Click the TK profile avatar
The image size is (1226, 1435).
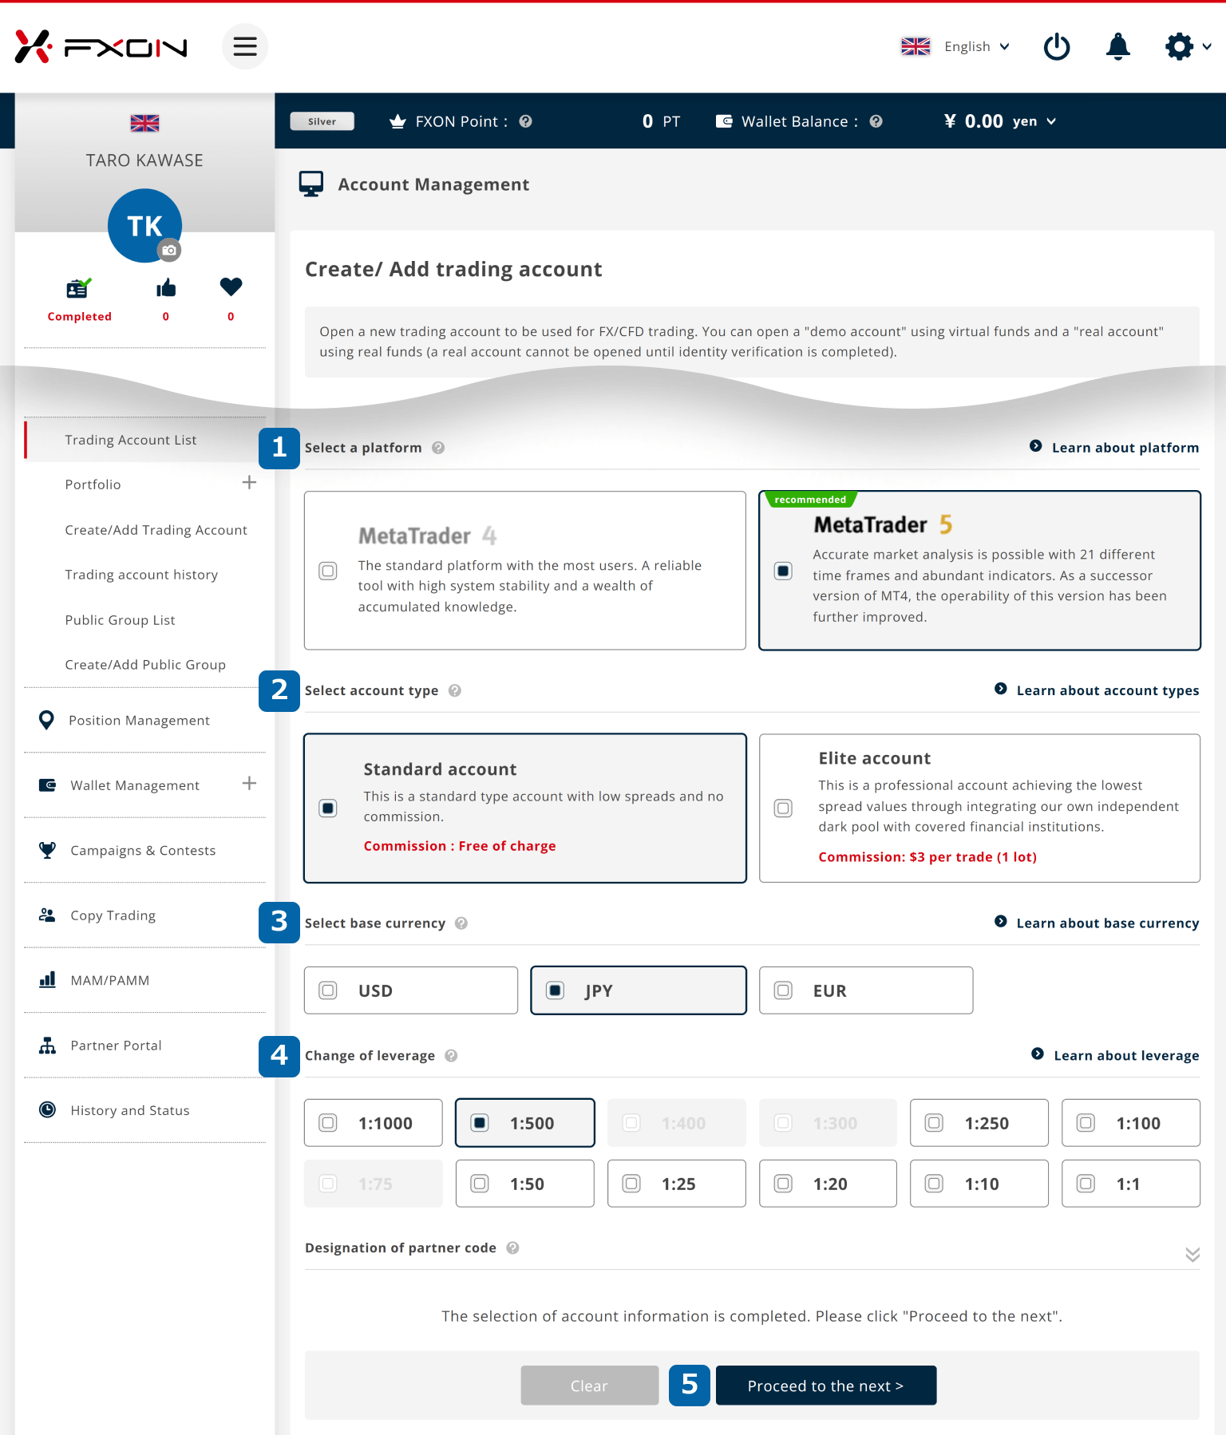click(x=144, y=226)
